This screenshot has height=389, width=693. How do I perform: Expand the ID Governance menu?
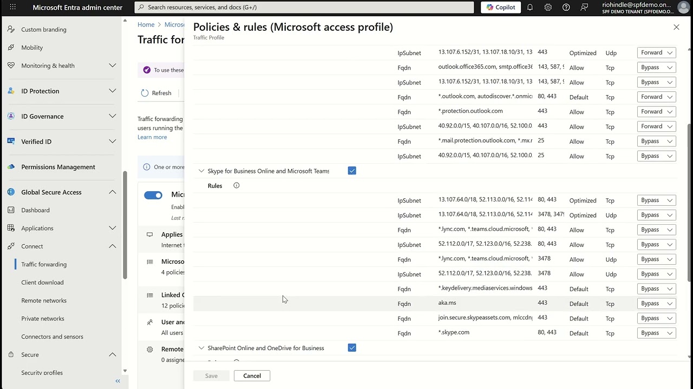(113, 116)
